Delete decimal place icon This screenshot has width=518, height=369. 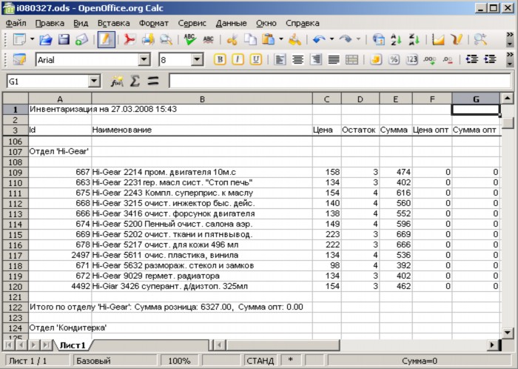point(448,60)
